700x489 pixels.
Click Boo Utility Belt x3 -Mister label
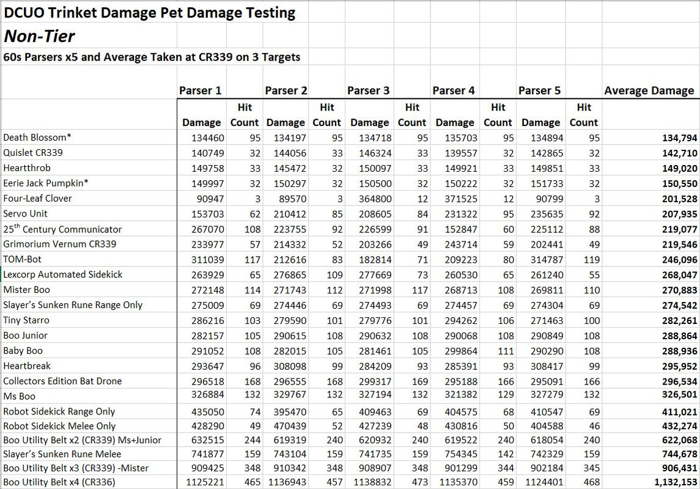pyautogui.click(x=76, y=468)
